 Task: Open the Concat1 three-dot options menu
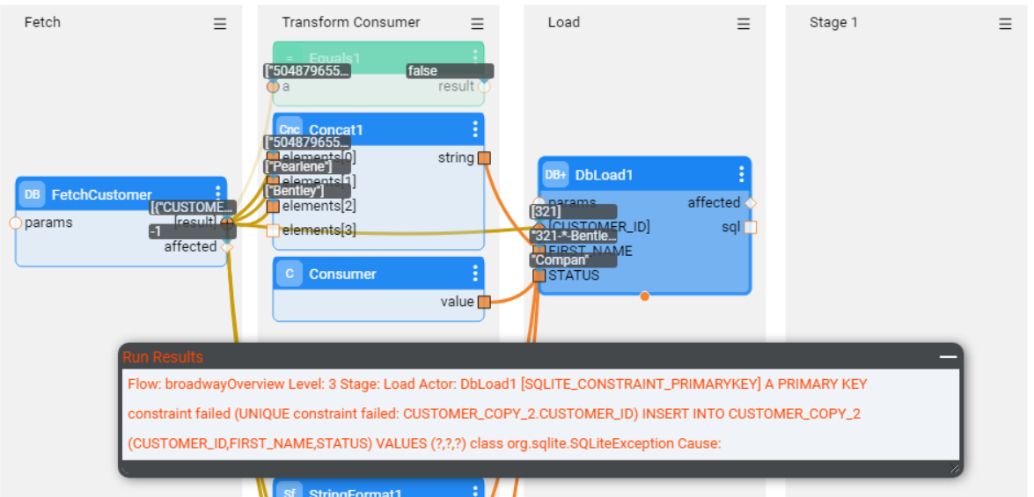475,129
